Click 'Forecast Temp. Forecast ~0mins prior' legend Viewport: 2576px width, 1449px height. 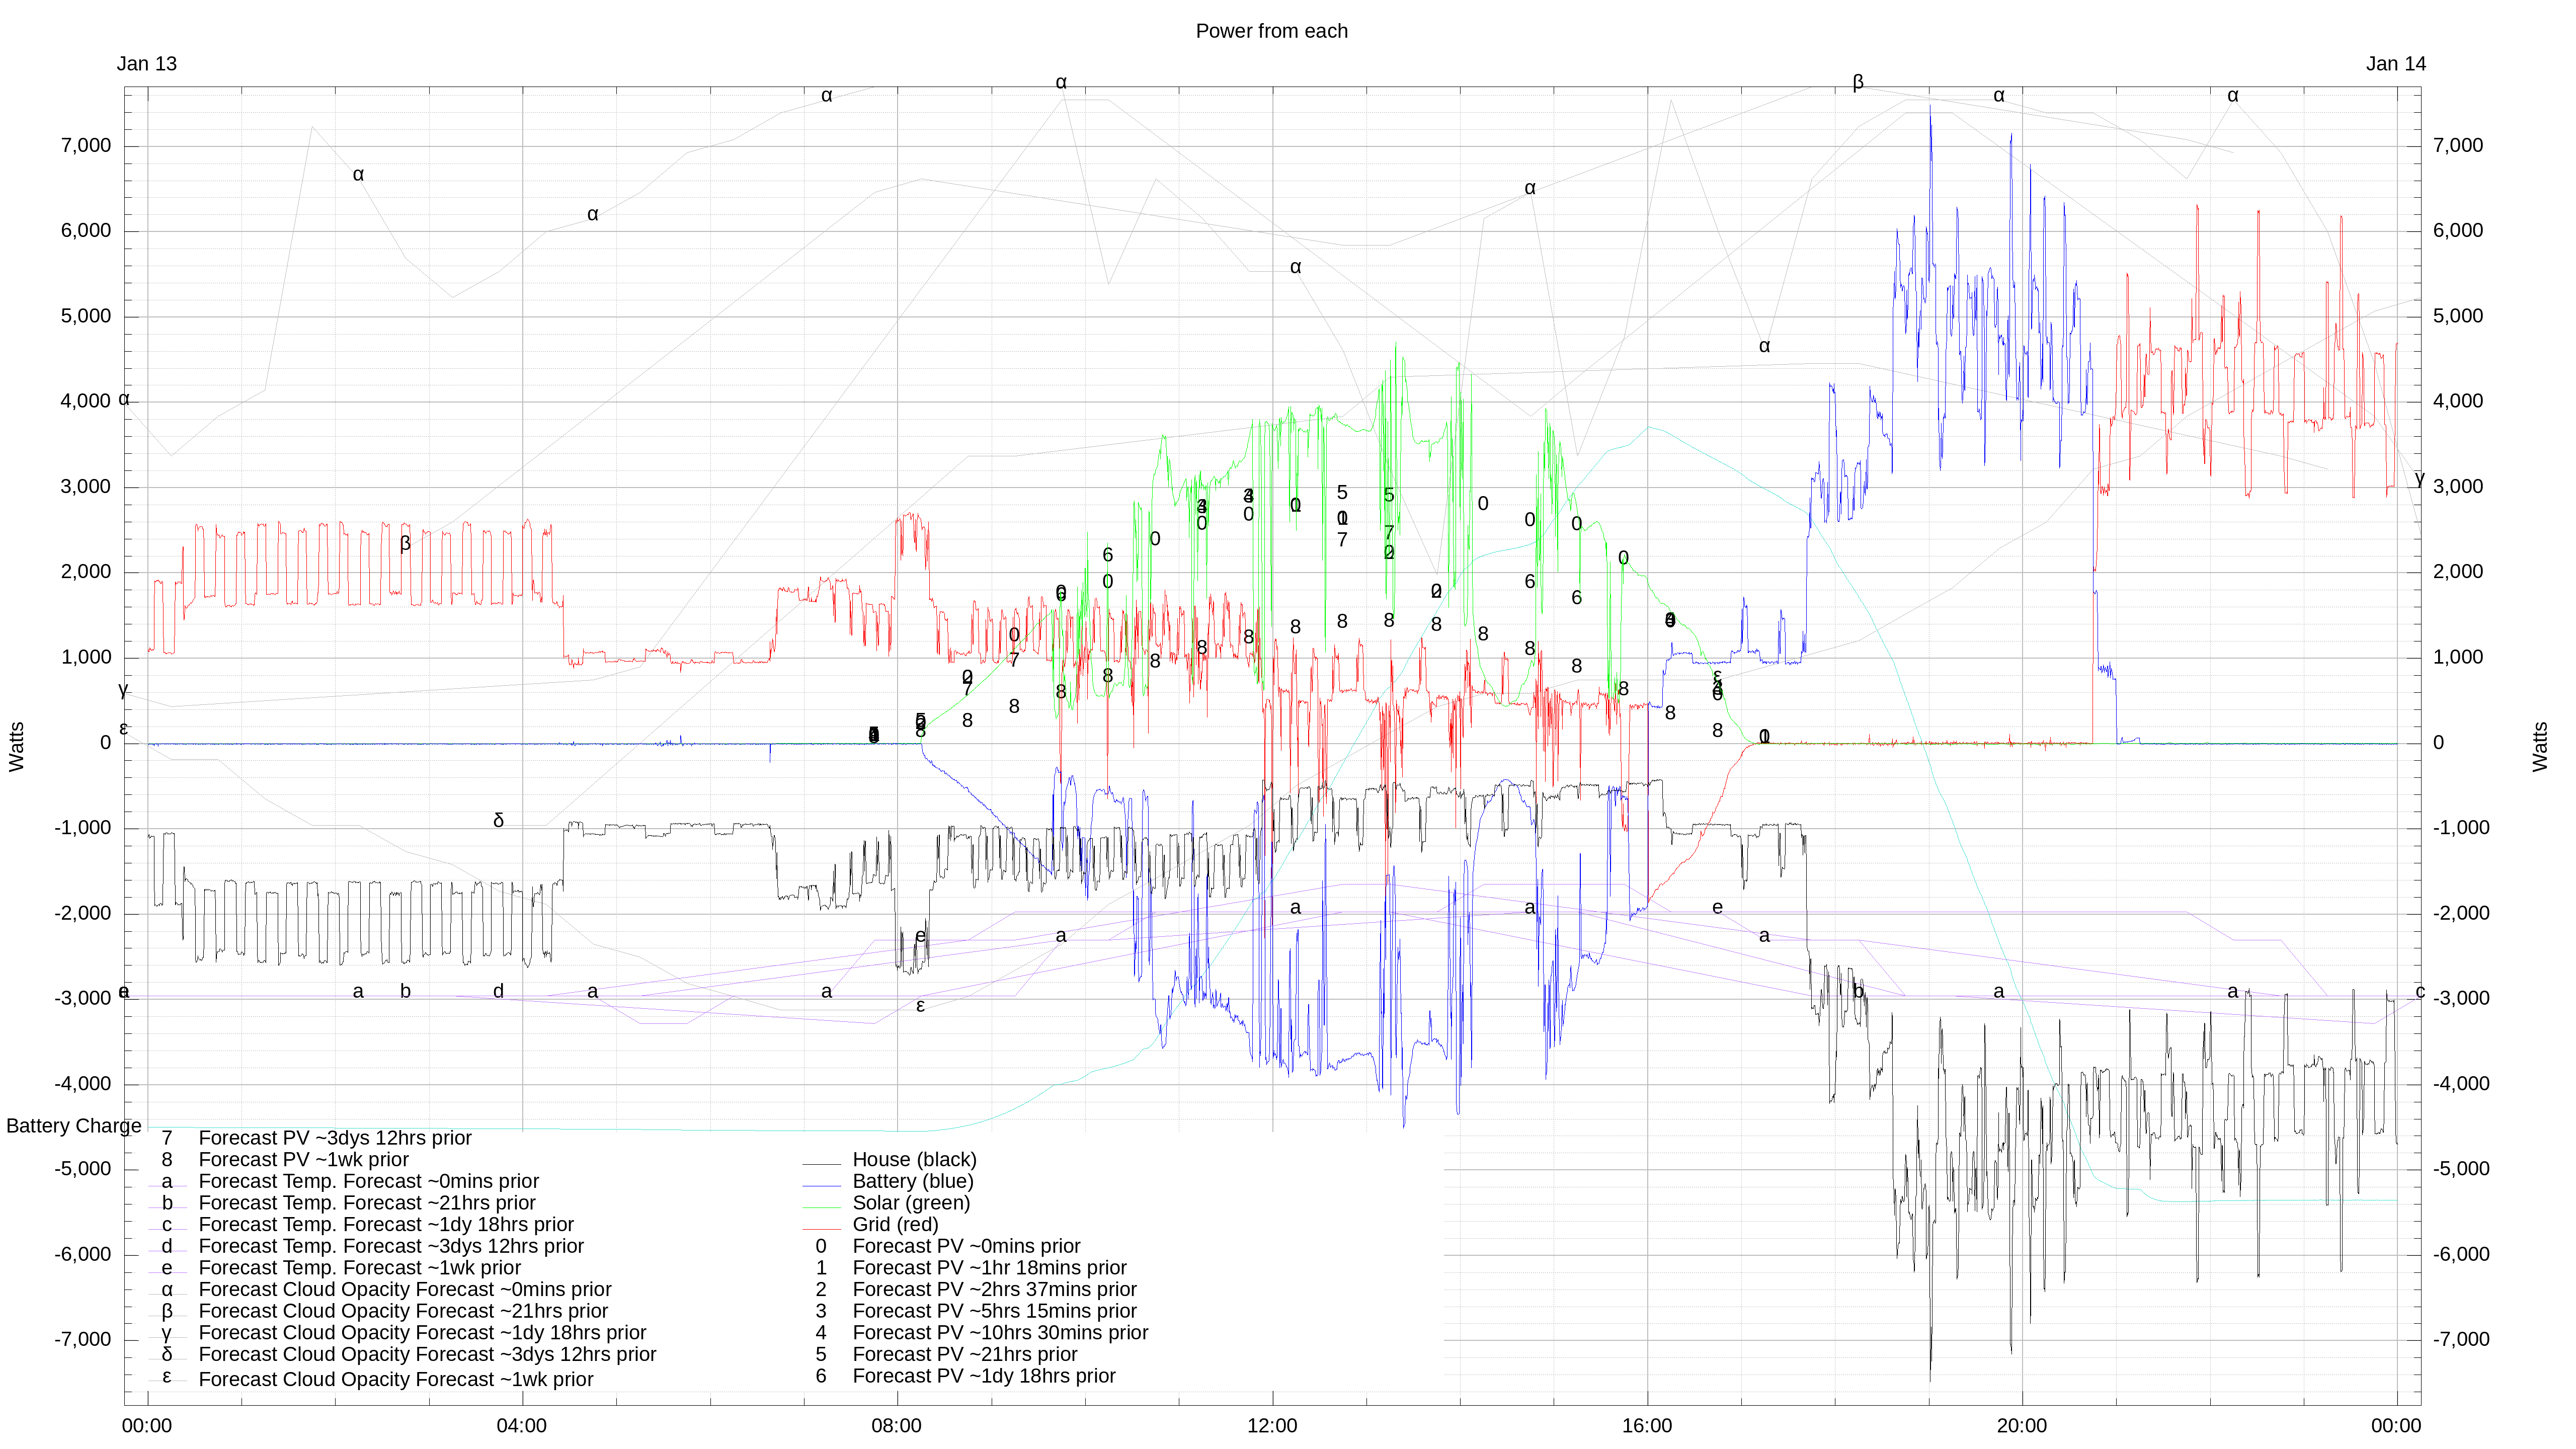point(369,1182)
